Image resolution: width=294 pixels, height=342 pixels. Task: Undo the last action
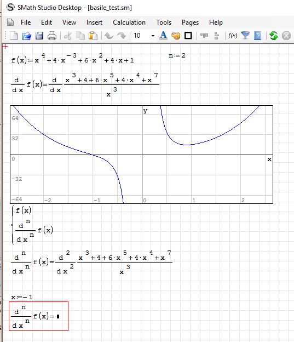(109, 36)
